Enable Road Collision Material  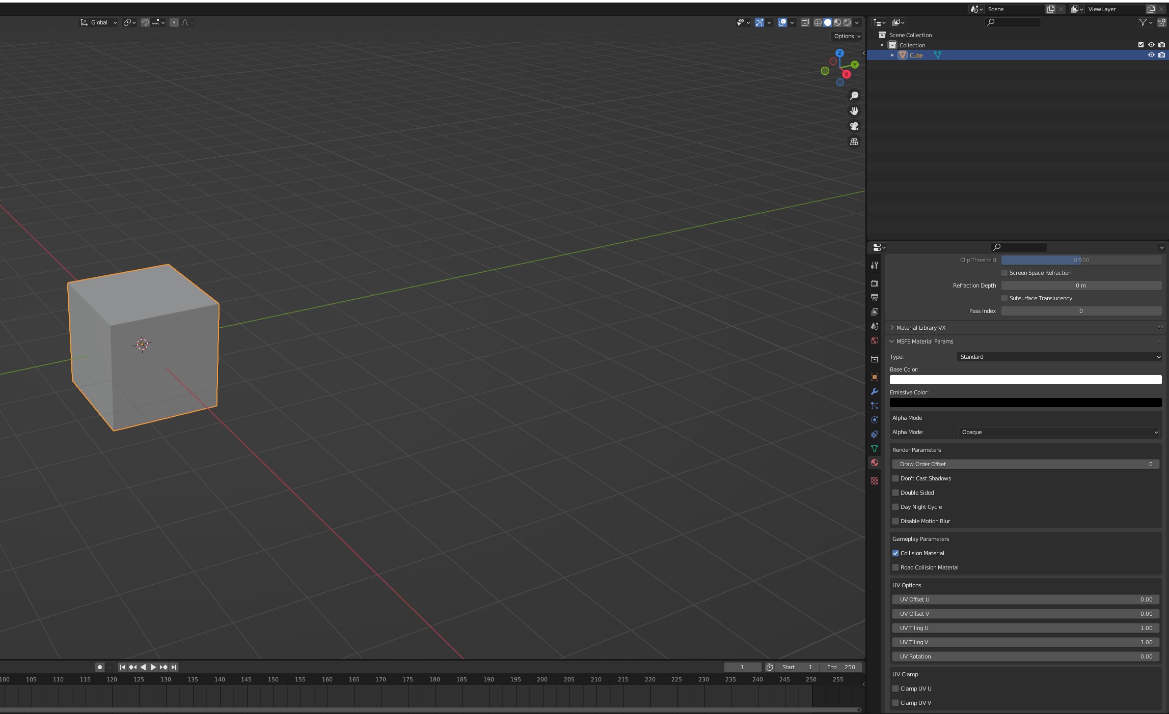click(895, 567)
